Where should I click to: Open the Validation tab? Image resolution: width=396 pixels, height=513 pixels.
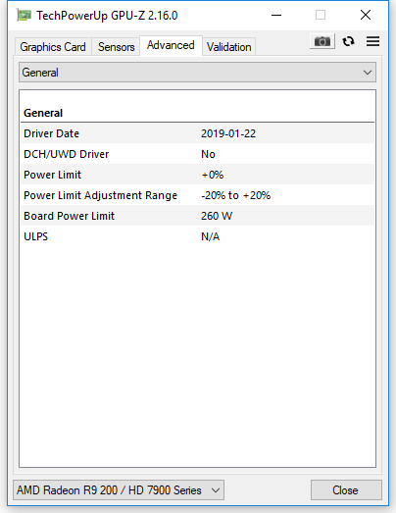[229, 47]
